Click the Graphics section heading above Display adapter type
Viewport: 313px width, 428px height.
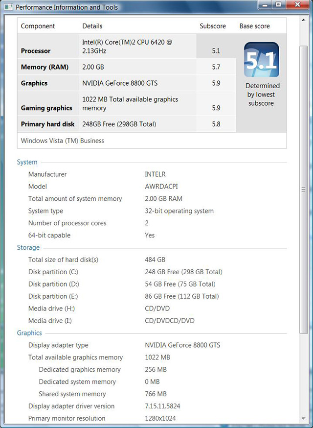29,333
